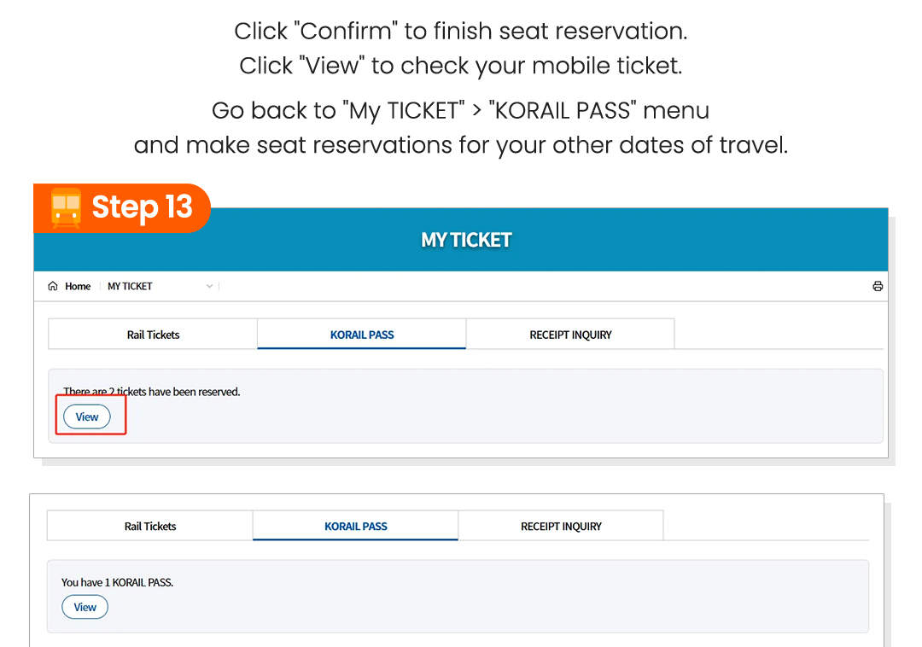Open RECEIPT INQUIRY in the lower panel
This screenshot has width=922, height=647.
(x=560, y=527)
